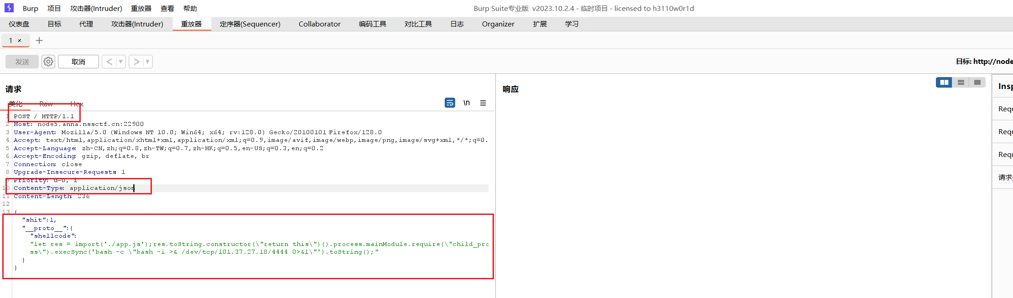Switch to 目标 tab
Screen dimensions: 1013x298
pos(54,24)
